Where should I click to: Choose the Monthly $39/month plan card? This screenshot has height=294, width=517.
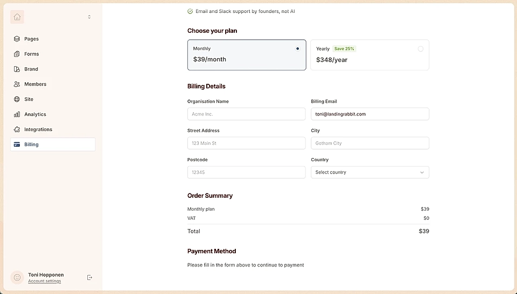[247, 55]
